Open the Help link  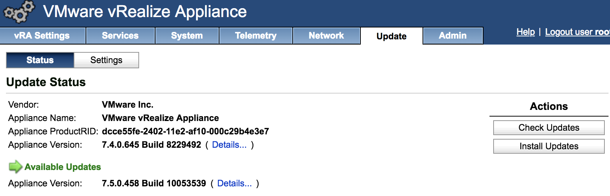pos(526,32)
